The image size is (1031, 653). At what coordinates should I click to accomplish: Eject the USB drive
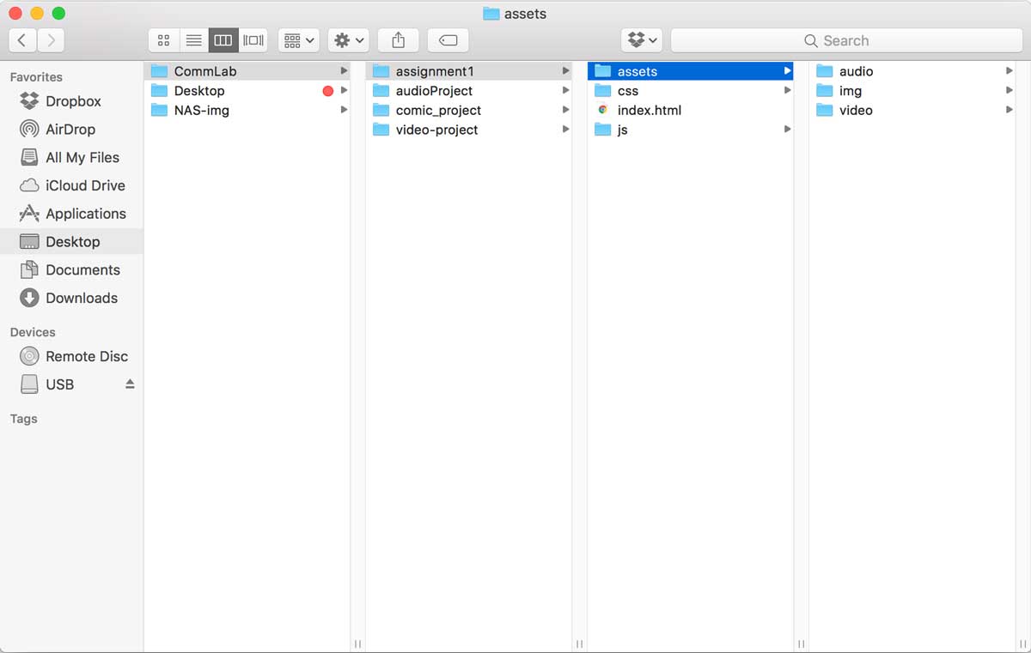130,384
